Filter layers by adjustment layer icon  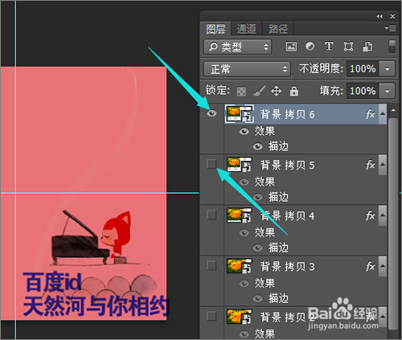tap(310, 47)
